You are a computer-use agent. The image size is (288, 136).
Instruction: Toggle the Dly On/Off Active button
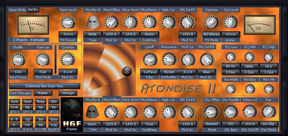click(x=250, y=124)
